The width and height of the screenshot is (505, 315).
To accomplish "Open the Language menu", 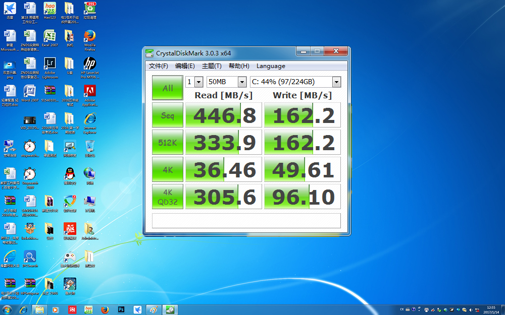I will 271,66.
